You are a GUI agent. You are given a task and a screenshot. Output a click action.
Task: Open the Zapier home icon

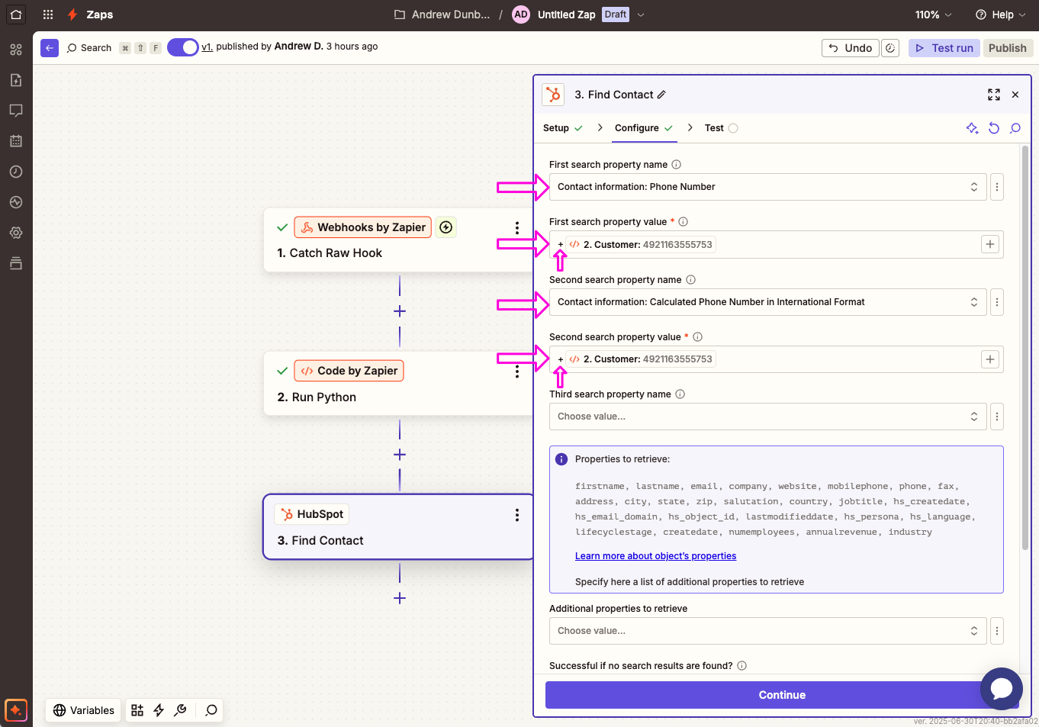point(16,14)
